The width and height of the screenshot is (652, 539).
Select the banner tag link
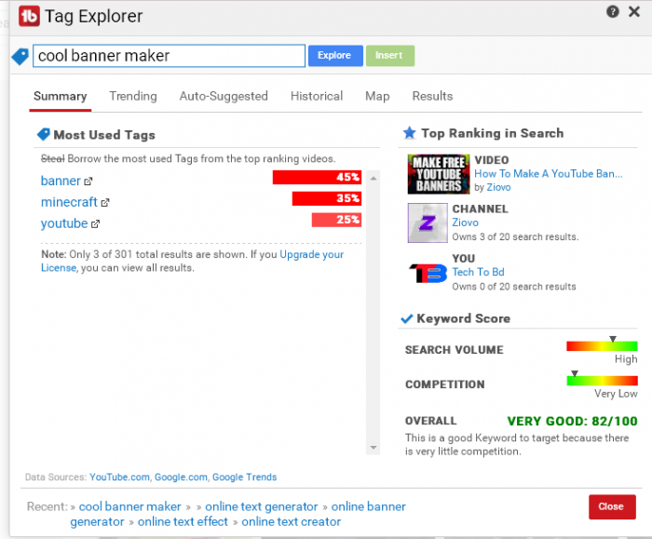[61, 181]
